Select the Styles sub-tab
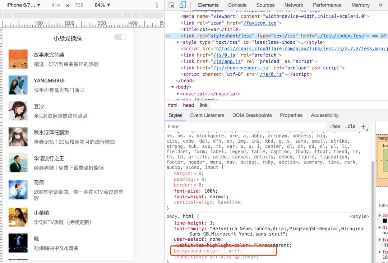 click(x=175, y=116)
